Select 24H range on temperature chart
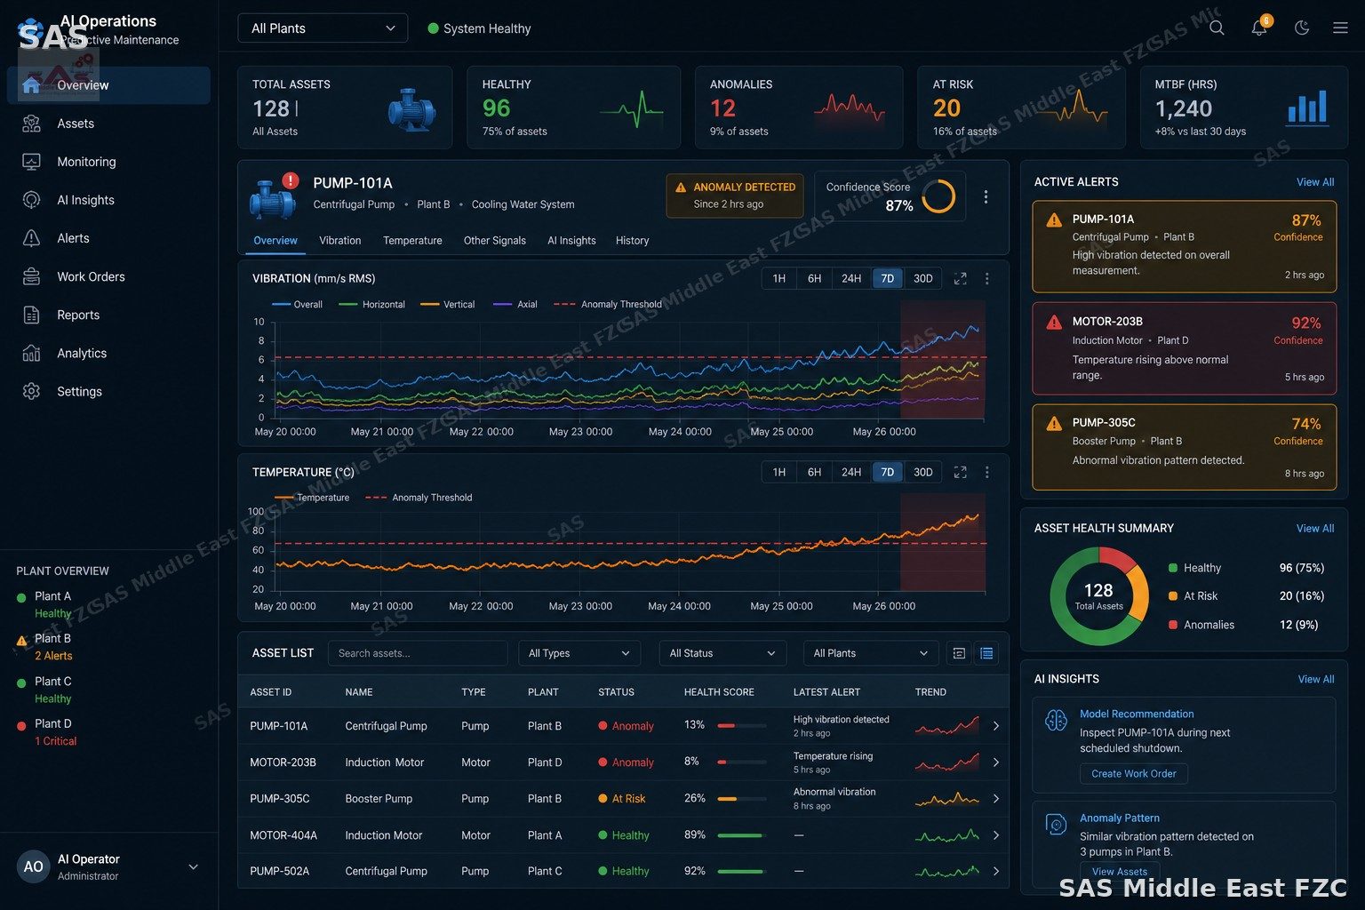The image size is (1365, 910). [851, 472]
